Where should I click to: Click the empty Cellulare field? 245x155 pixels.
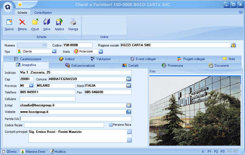pos(48,99)
